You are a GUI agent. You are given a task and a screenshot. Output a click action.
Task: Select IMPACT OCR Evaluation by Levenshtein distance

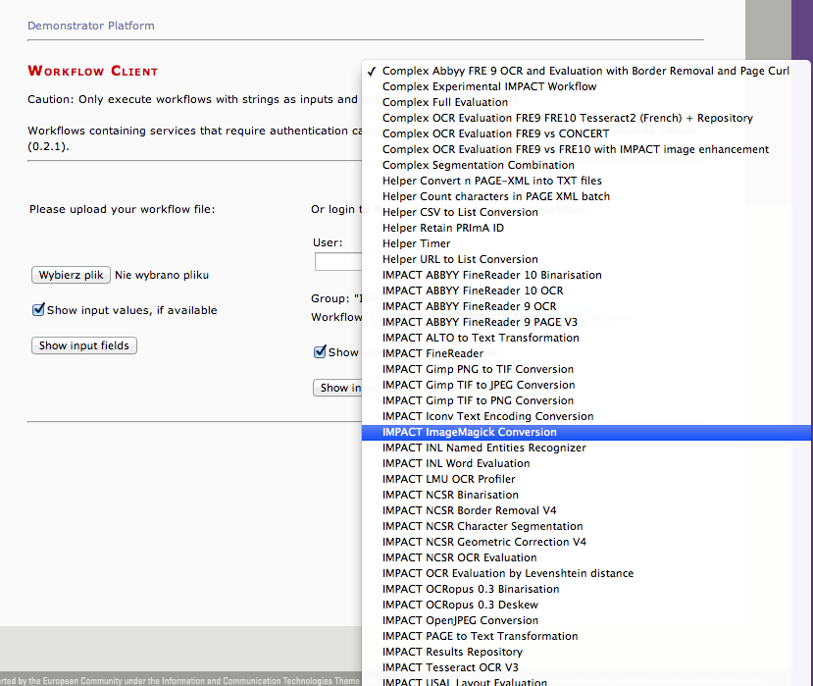(x=585, y=573)
